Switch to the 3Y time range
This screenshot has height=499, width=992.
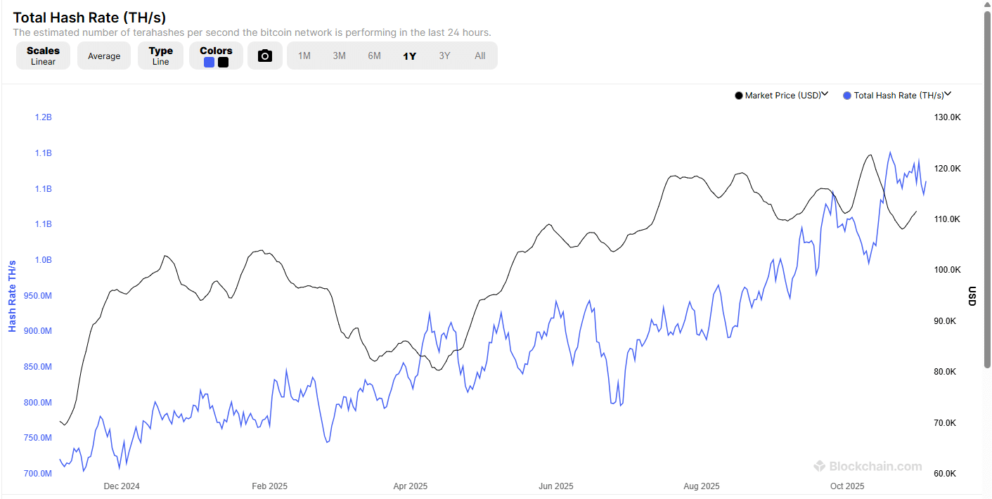click(x=445, y=56)
